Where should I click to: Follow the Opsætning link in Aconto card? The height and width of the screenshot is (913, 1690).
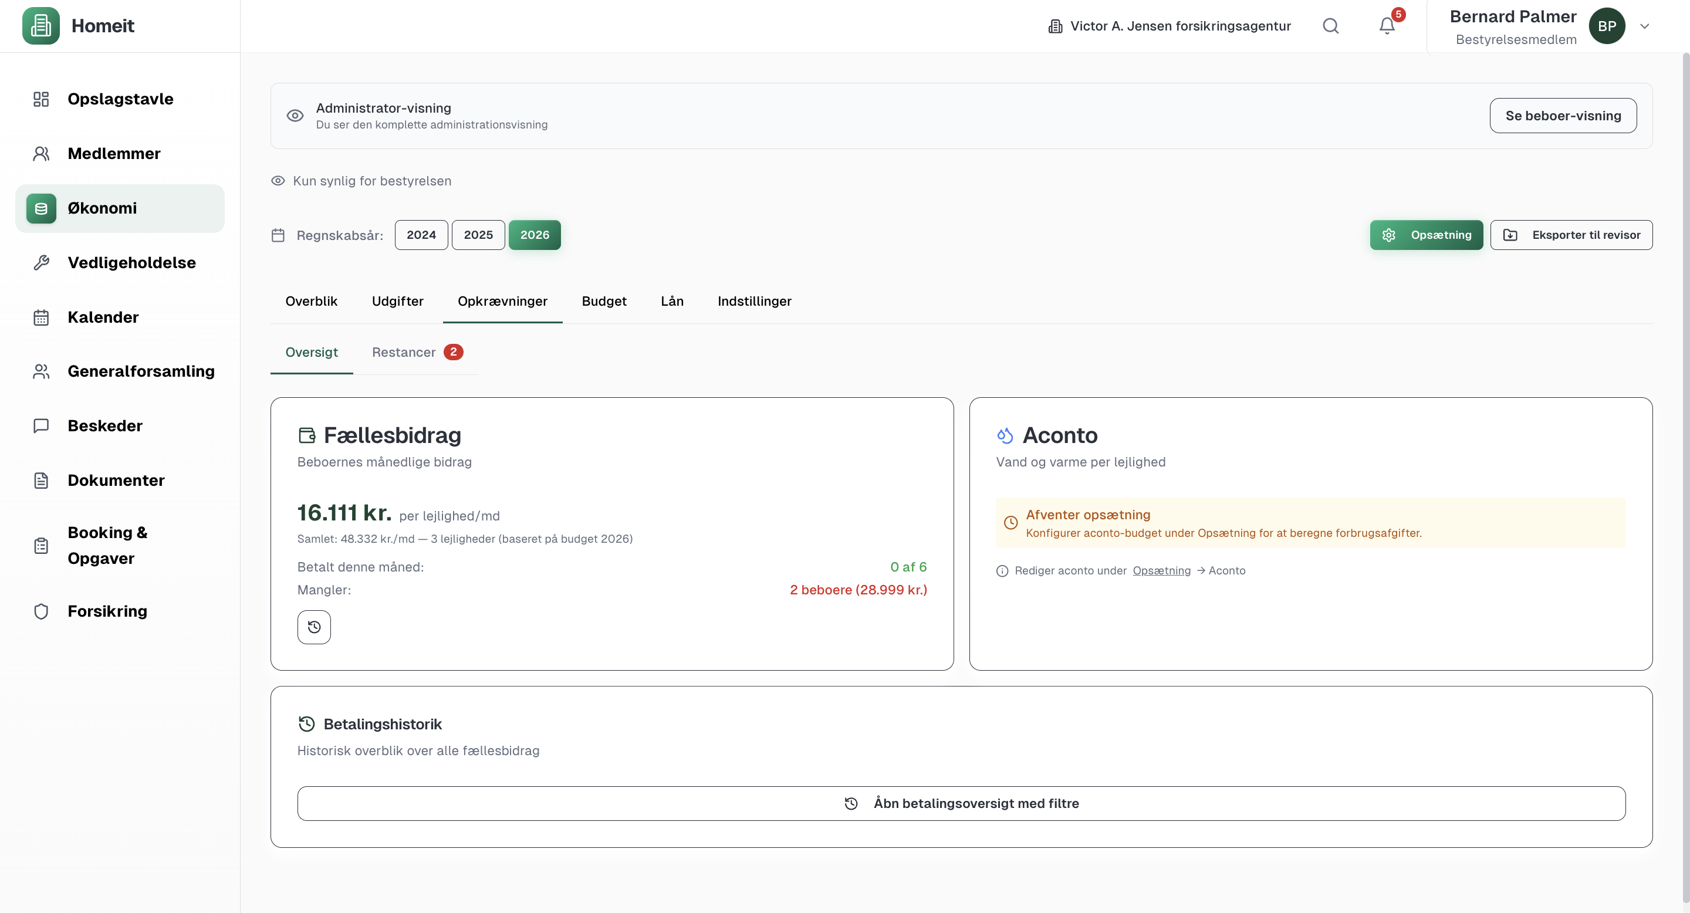[x=1161, y=570]
